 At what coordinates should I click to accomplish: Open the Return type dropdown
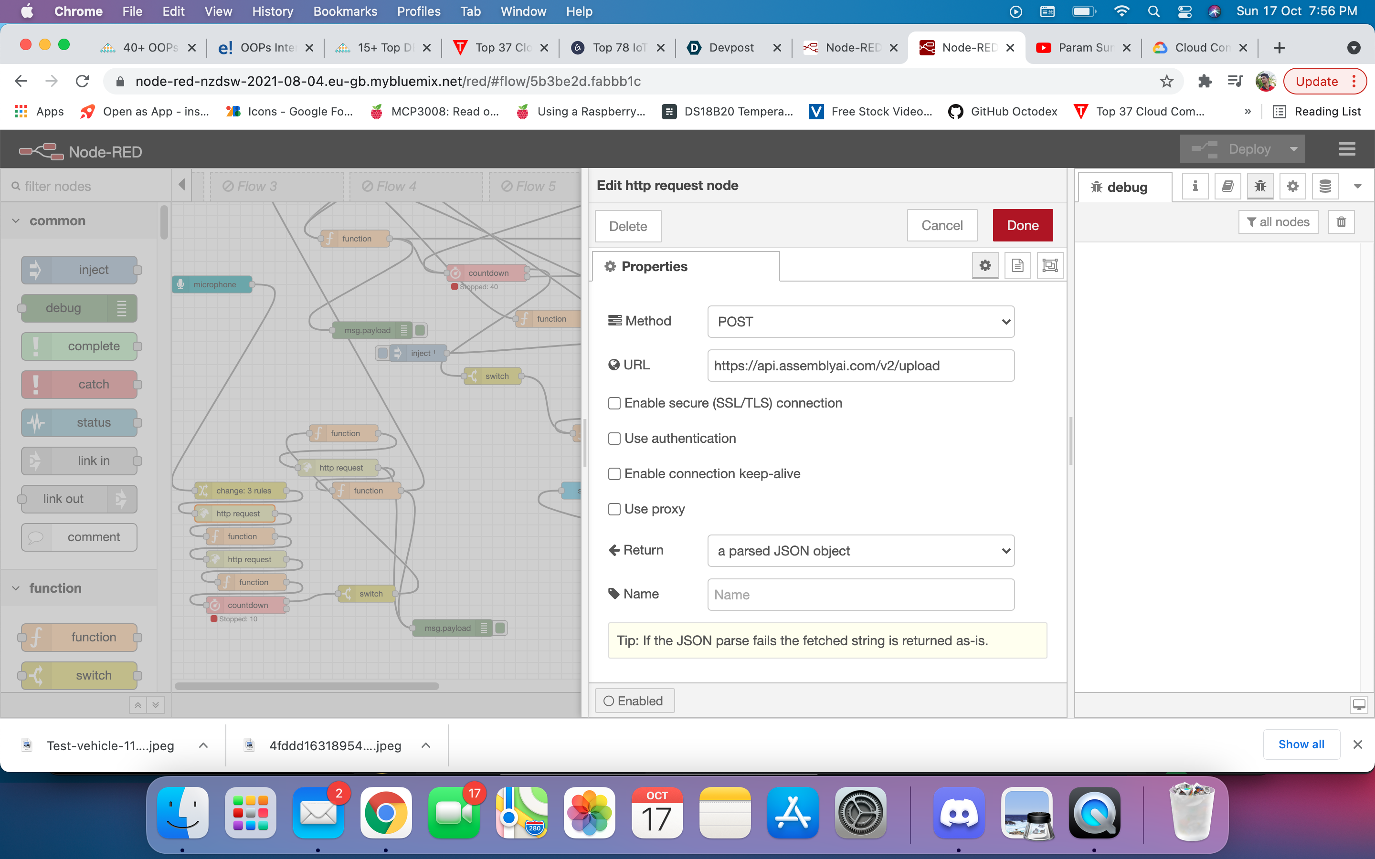pos(860,551)
